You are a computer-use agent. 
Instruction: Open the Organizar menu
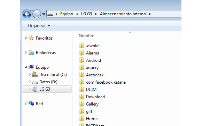(x=39, y=26)
